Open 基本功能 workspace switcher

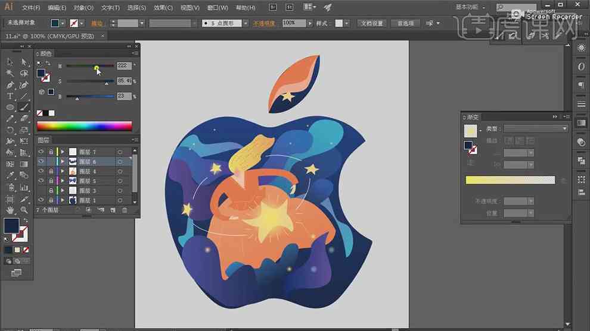point(470,7)
